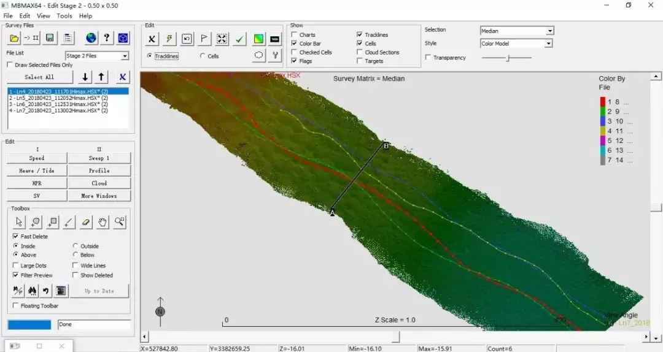Select the eraser tool in Toolbox
Image resolution: width=663 pixels, height=352 pixels.
click(86, 222)
